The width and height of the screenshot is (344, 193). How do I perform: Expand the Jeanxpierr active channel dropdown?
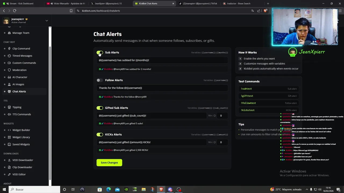(46, 21)
